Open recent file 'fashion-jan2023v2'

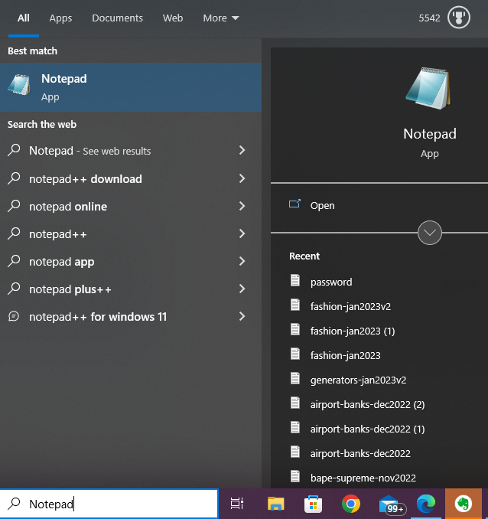point(350,306)
